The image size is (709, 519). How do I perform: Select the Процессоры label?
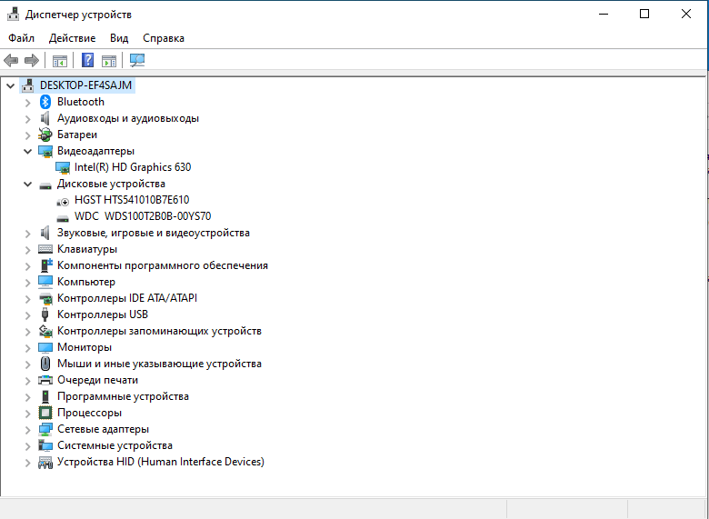coord(89,413)
